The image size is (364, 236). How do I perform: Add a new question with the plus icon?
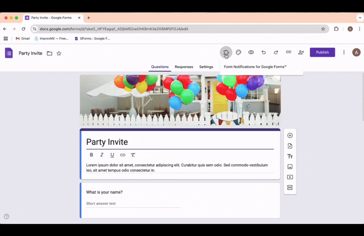point(290,135)
